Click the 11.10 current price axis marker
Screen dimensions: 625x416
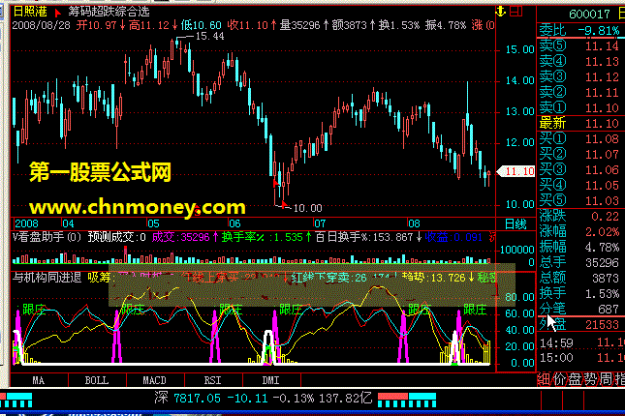point(516,171)
